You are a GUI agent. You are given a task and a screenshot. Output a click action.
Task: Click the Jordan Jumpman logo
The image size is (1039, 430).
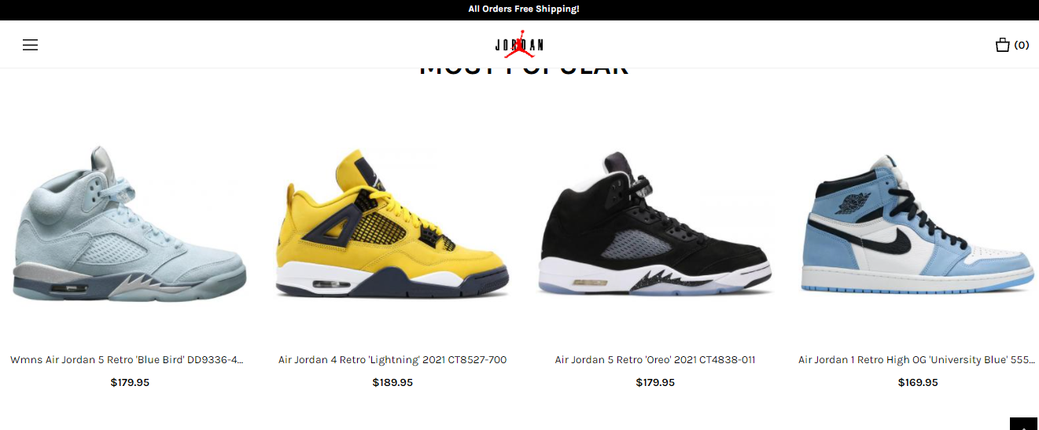[519, 44]
